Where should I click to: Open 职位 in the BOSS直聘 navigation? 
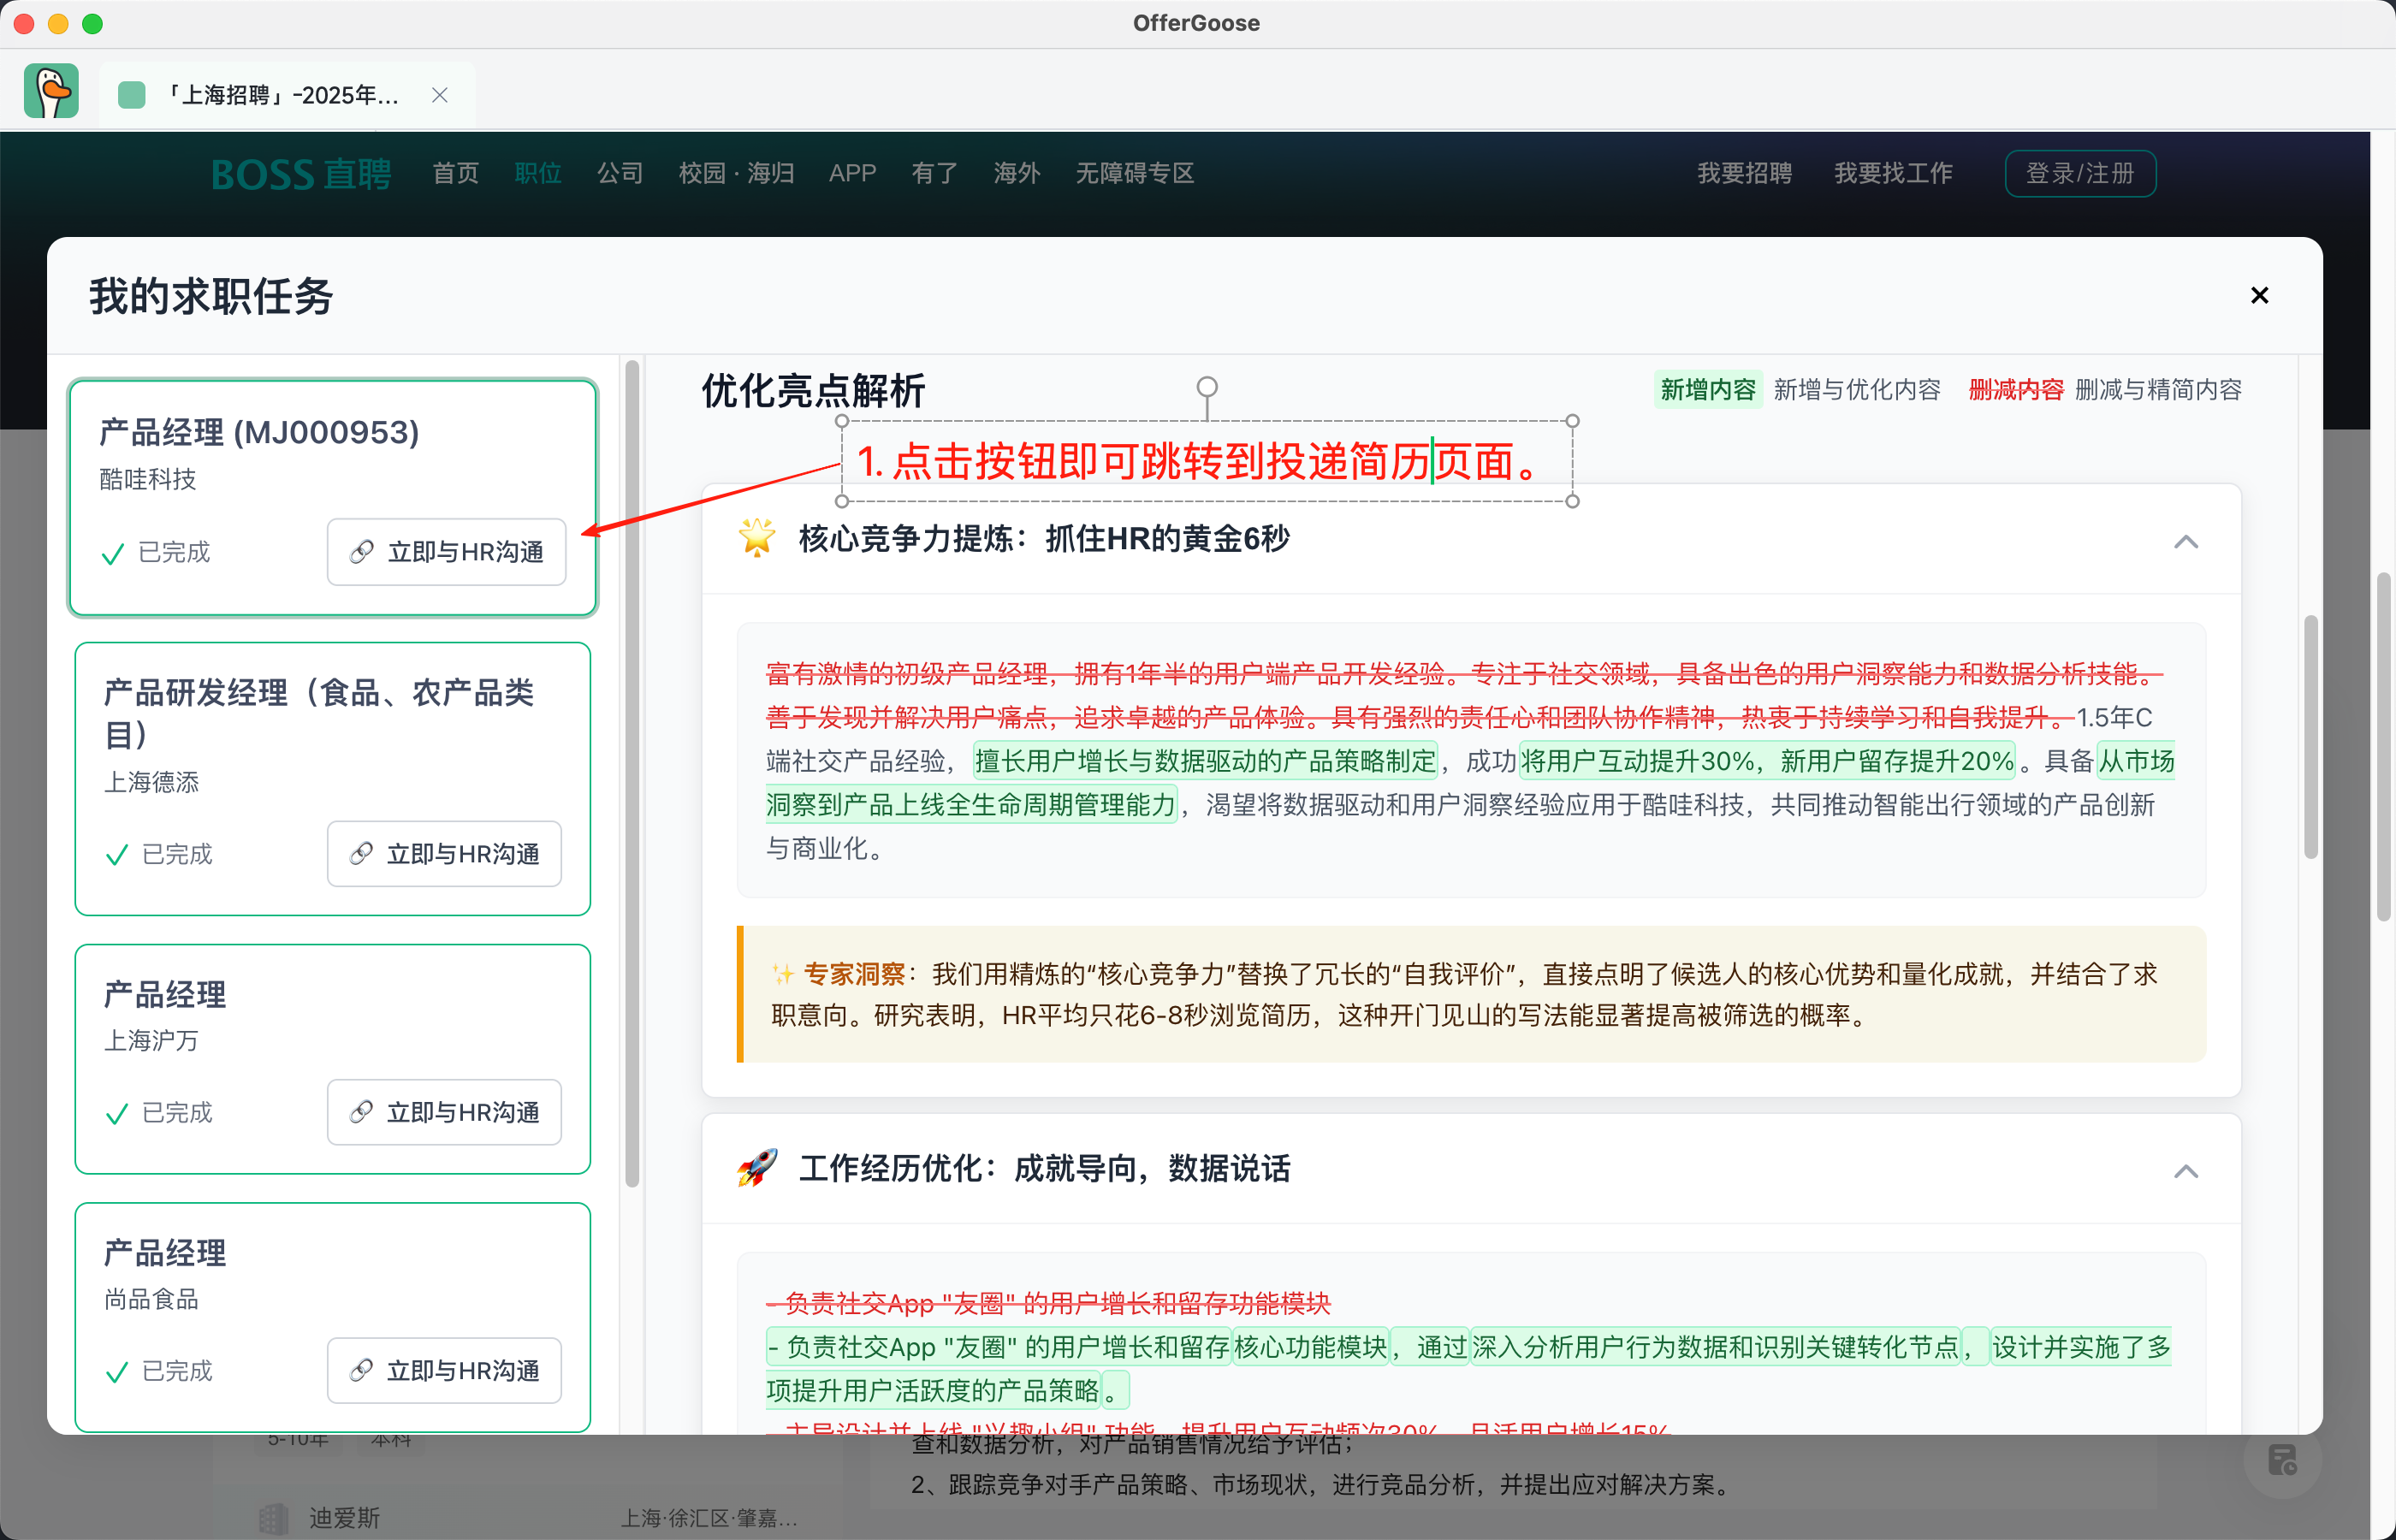537,173
